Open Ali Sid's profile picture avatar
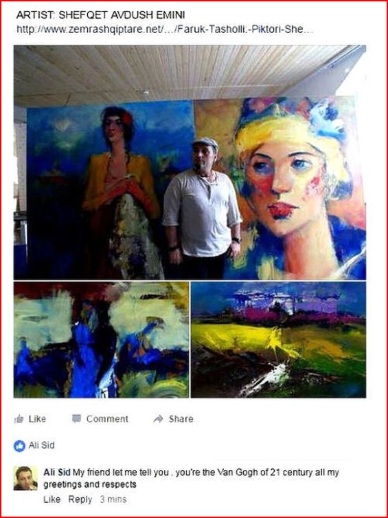 click(x=25, y=478)
